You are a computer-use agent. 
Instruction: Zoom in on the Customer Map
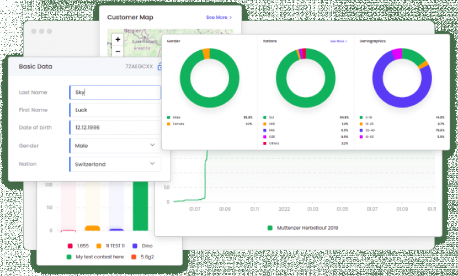click(118, 40)
